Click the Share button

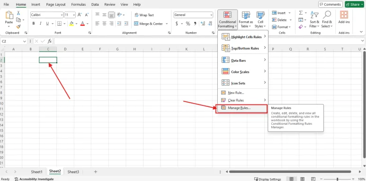tap(354, 4)
